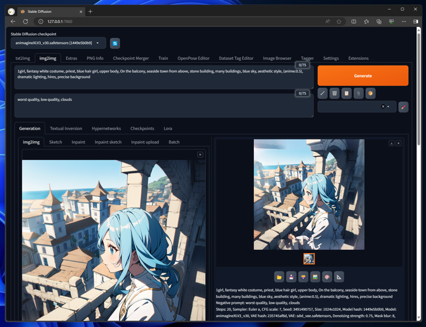Select the small gallery thumbnail below output
Viewport: 426px width, 327px height.
click(x=309, y=259)
